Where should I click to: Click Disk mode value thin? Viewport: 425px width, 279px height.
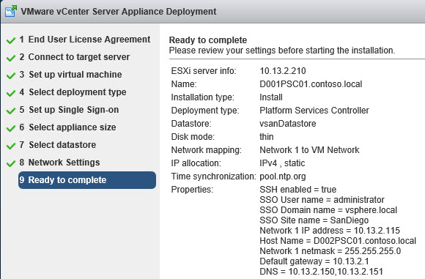[267, 137]
